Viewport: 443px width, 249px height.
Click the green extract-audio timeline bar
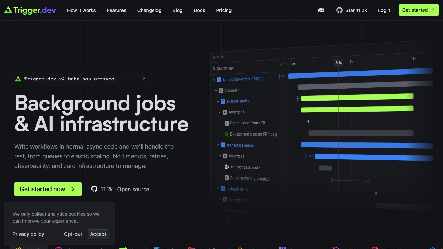(357, 97)
